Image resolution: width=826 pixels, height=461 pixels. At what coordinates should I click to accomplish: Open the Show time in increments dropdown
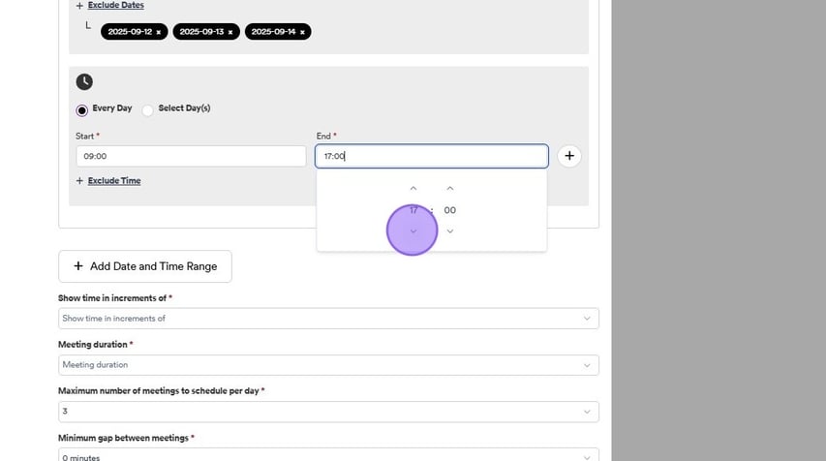328,319
